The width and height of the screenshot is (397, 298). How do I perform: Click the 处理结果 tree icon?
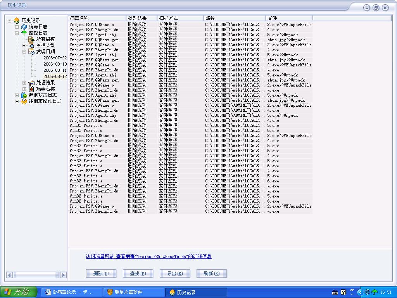[x=31, y=83]
